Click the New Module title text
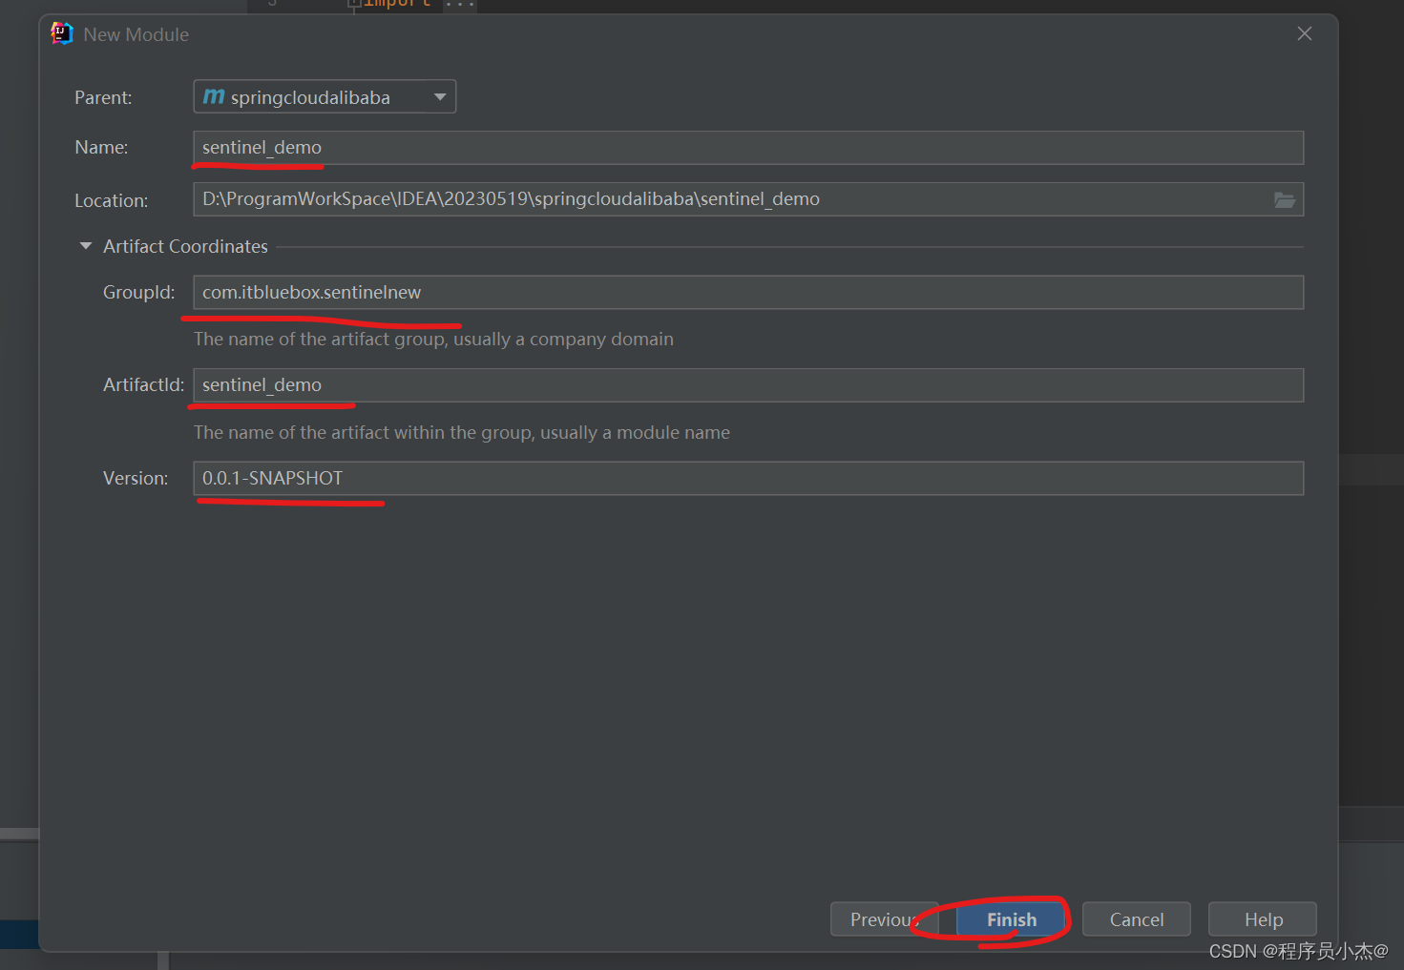This screenshot has height=970, width=1404. [136, 34]
